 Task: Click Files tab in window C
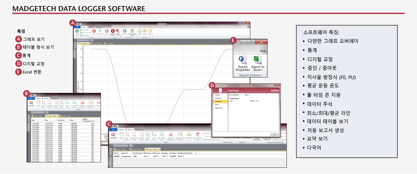(x=131, y=146)
